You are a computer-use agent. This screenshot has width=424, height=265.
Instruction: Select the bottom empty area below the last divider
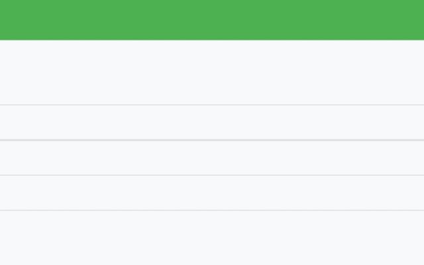pos(212,238)
